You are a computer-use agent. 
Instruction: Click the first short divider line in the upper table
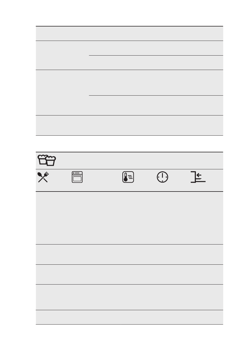pos(156,55)
